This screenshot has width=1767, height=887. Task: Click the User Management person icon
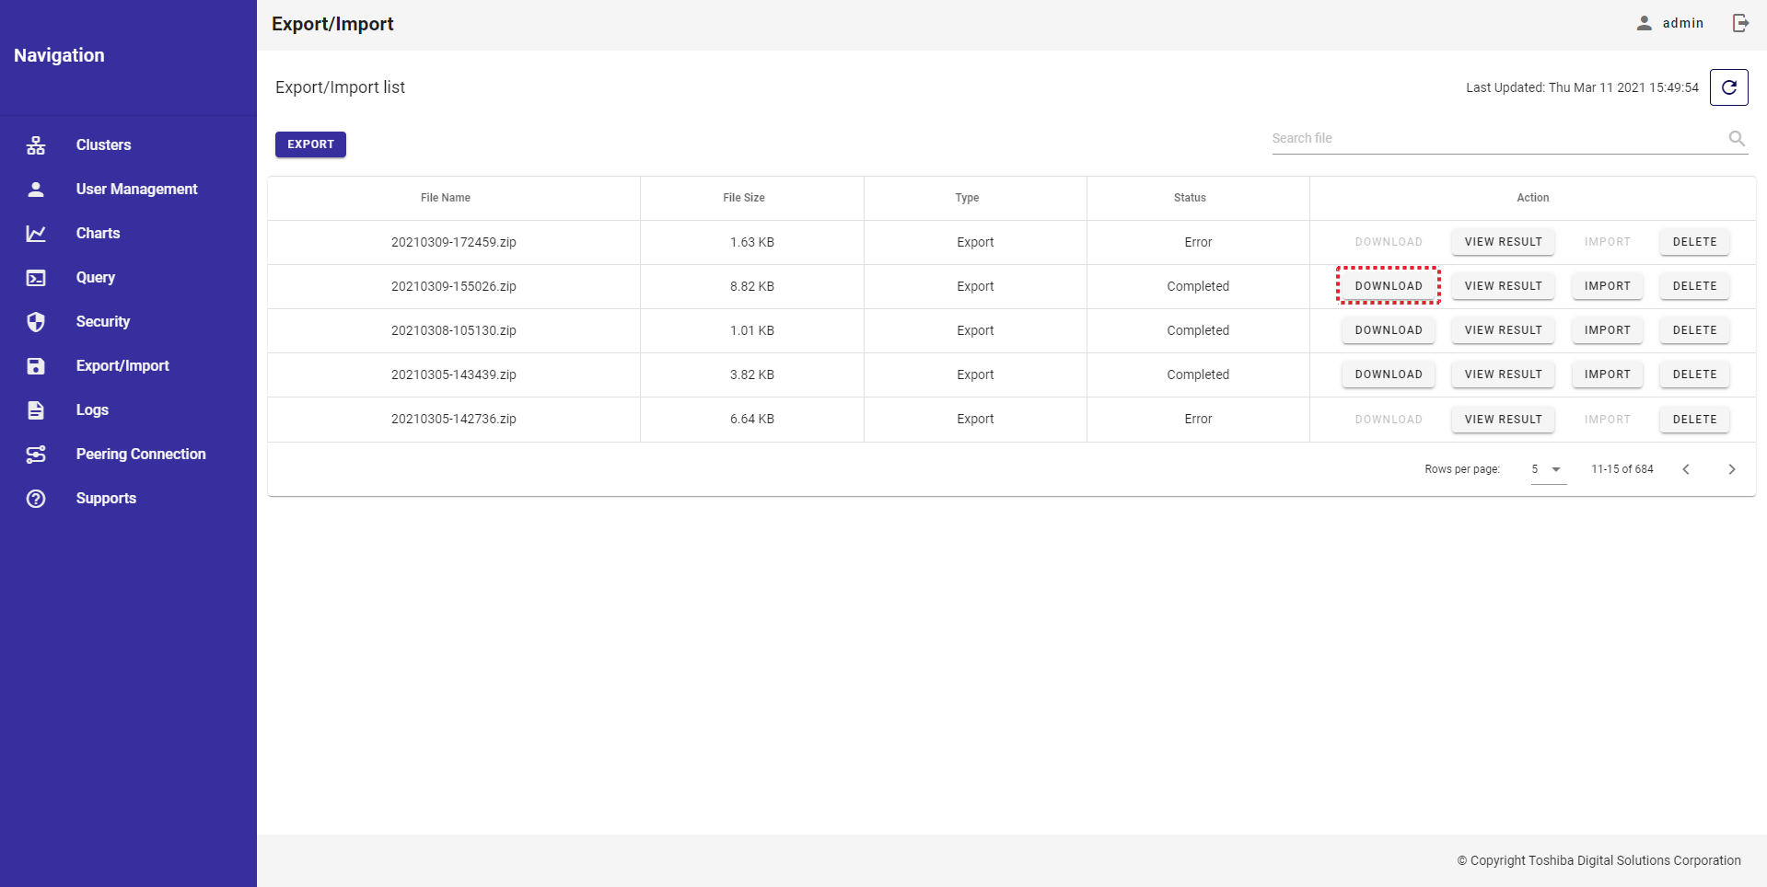(x=36, y=189)
